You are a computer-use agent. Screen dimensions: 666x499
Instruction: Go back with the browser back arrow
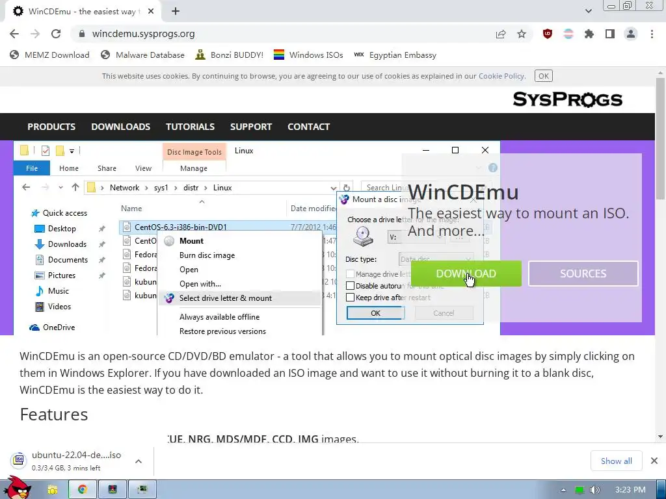coord(14,34)
